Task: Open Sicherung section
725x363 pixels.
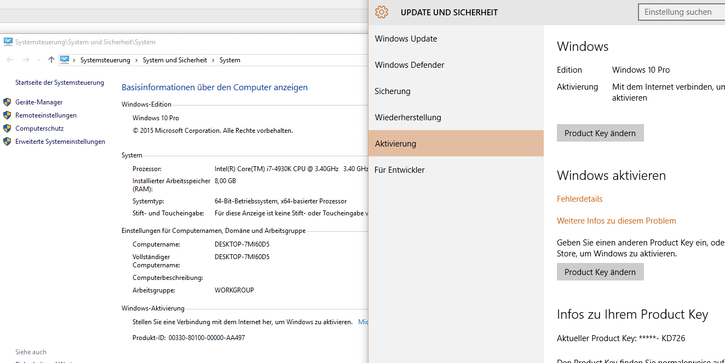Action: [x=456, y=91]
